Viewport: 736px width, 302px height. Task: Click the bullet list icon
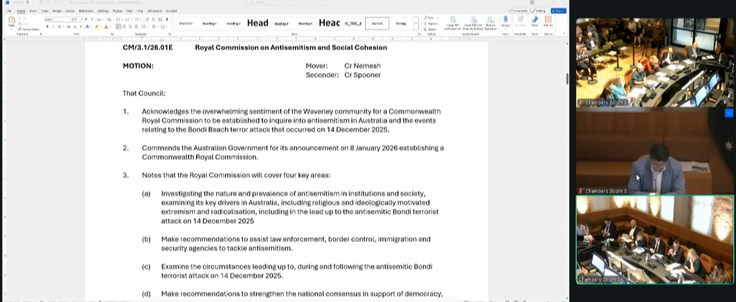118,20
